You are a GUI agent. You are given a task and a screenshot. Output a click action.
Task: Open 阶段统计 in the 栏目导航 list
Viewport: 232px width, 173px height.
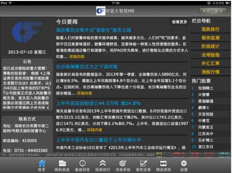coord(210,46)
